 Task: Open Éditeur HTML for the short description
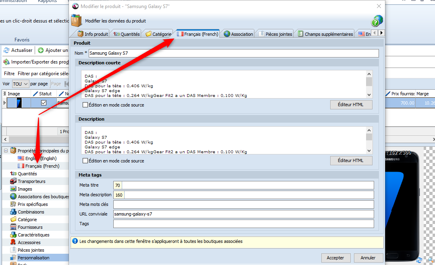[x=351, y=105]
